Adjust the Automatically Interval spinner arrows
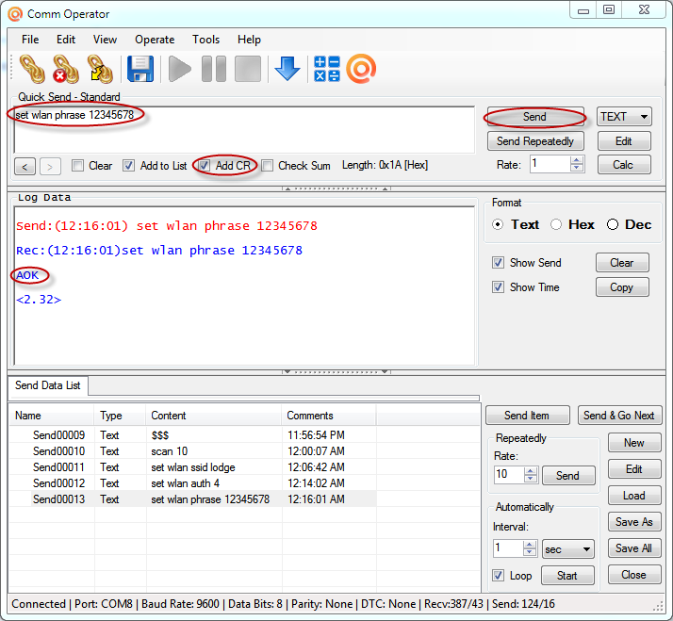The width and height of the screenshot is (673, 621). click(x=529, y=548)
